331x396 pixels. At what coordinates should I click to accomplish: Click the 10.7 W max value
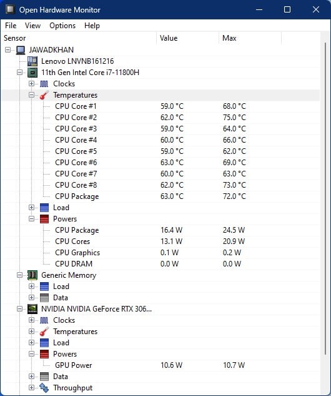click(234, 365)
